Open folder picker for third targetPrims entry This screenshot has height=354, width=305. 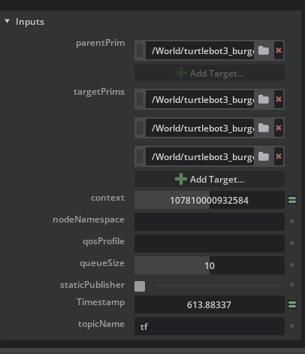[264, 156]
